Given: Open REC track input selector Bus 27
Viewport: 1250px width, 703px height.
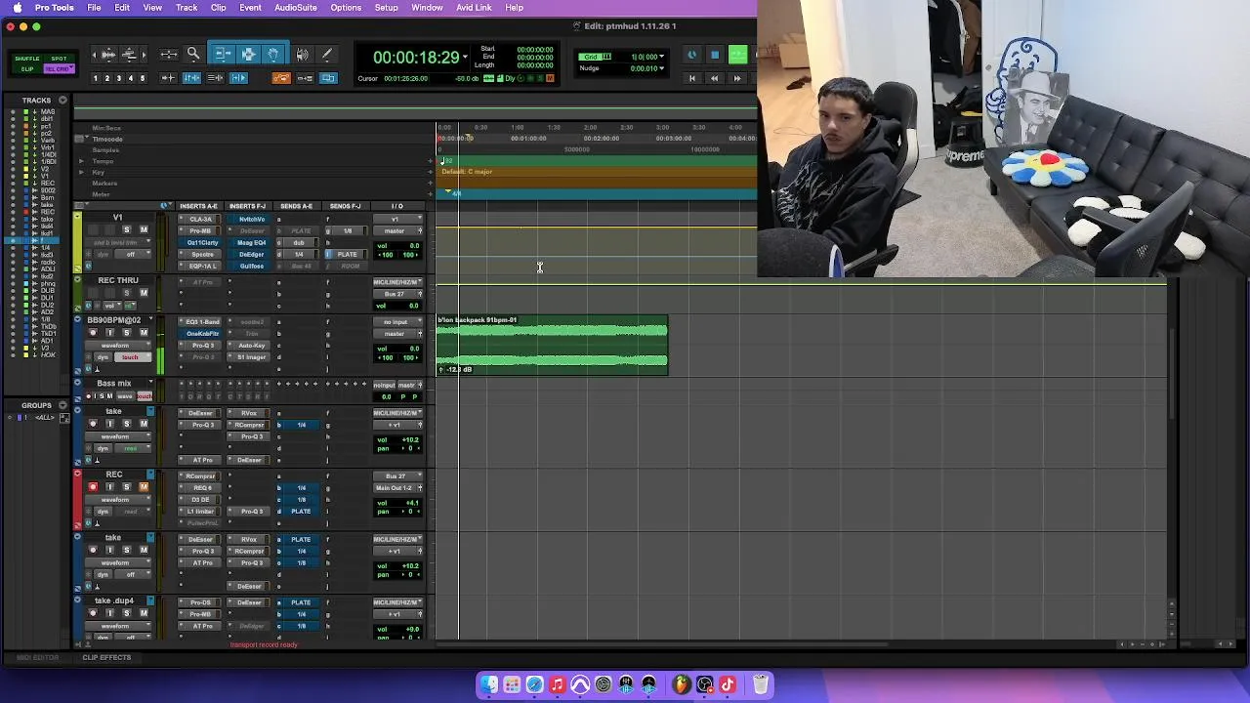Looking at the screenshot, I should [x=397, y=476].
